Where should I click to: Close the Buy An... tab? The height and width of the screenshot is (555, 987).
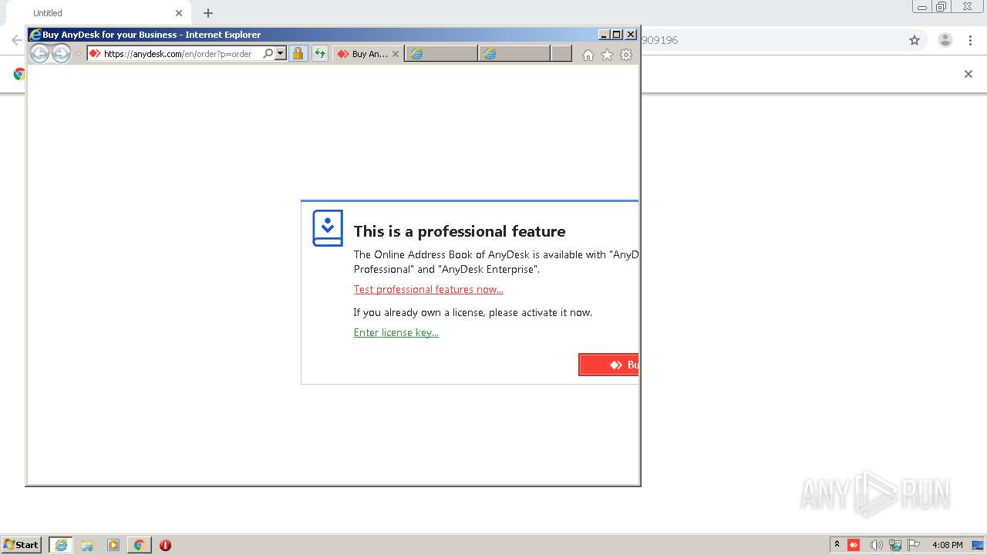[396, 54]
